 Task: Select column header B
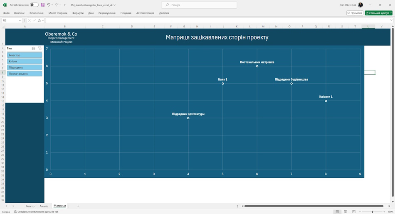(x=65, y=26)
